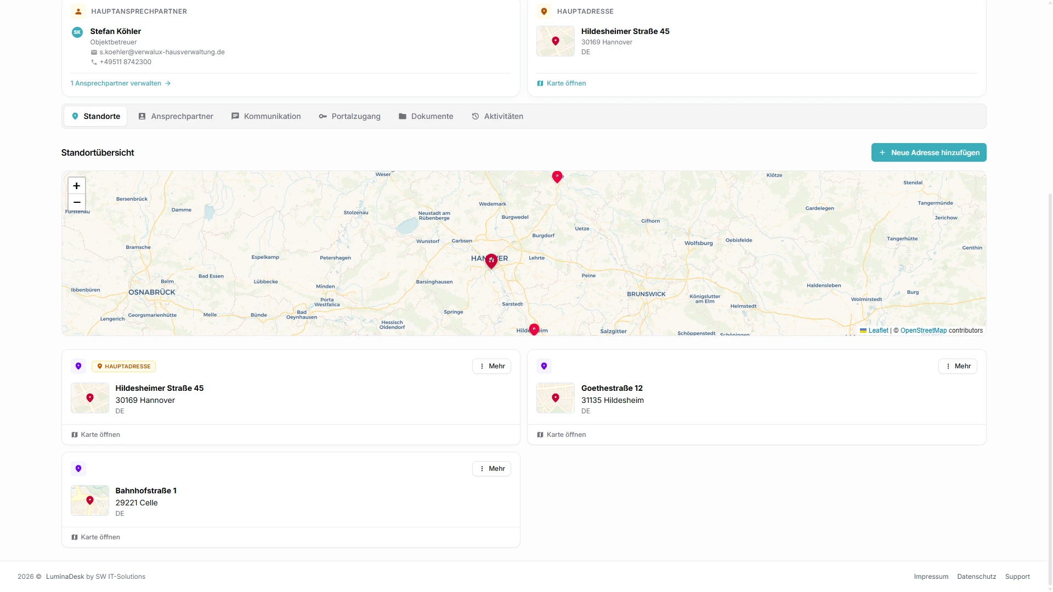Click the purple pin icon on Bahnhofstraße card
Viewport: 1053px width, 592px height.
pos(78,469)
